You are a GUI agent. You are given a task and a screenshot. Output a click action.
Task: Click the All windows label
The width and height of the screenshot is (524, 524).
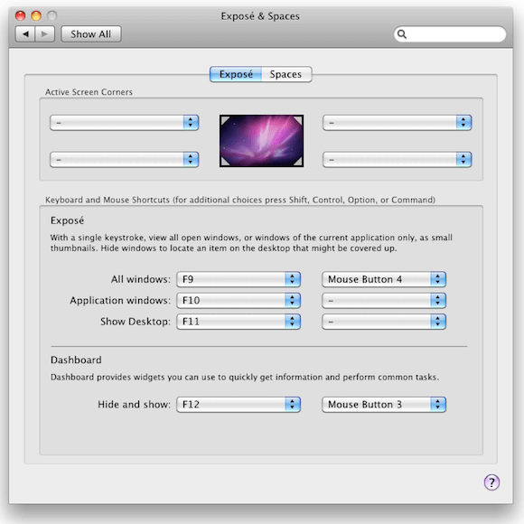(141, 279)
